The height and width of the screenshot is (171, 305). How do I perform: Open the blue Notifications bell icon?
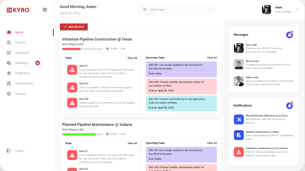pyautogui.click(x=290, y=106)
